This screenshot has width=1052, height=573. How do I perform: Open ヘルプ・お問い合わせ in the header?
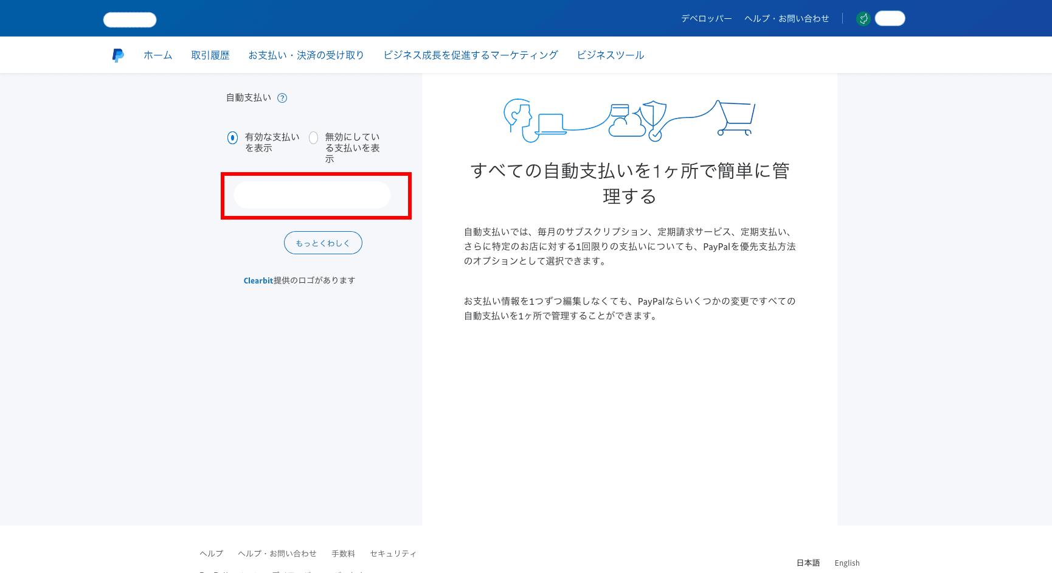tap(787, 19)
